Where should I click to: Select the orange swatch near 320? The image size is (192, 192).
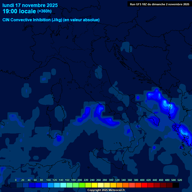pos(119,185)
